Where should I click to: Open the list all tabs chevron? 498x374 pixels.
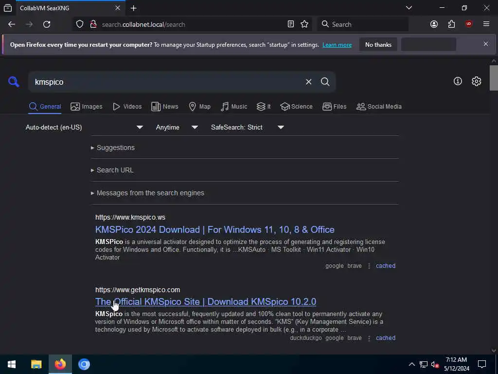(x=409, y=8)
